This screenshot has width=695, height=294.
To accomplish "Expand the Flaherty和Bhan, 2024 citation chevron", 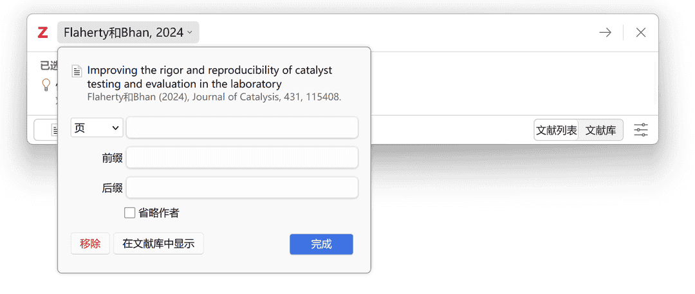I will 190,33.
